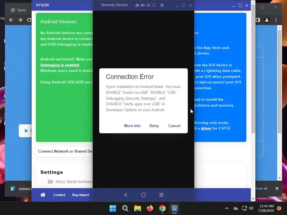This screenshot has width=287, height=215.
Task: Toggle browser side panel icon
Action: 258,20
